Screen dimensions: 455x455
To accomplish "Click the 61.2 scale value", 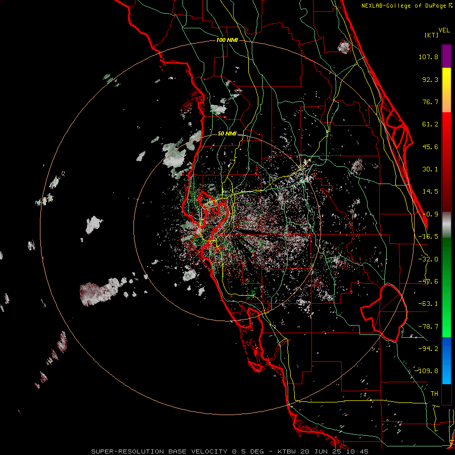I will (430, 124).
